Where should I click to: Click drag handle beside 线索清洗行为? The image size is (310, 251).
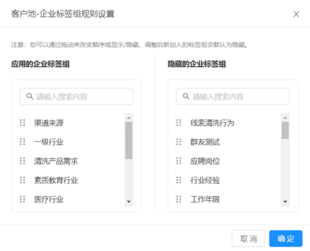(x=179, y=123)
